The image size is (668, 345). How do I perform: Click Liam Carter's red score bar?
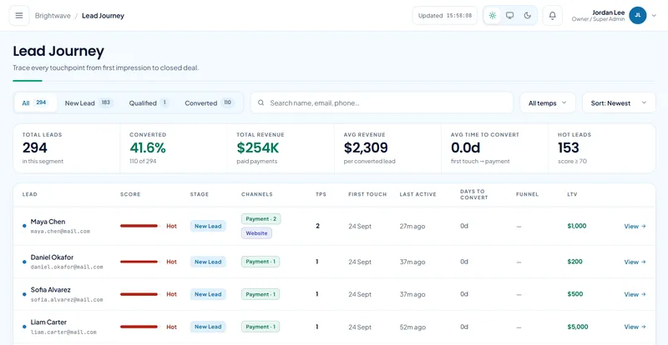(x=139, y=327)
